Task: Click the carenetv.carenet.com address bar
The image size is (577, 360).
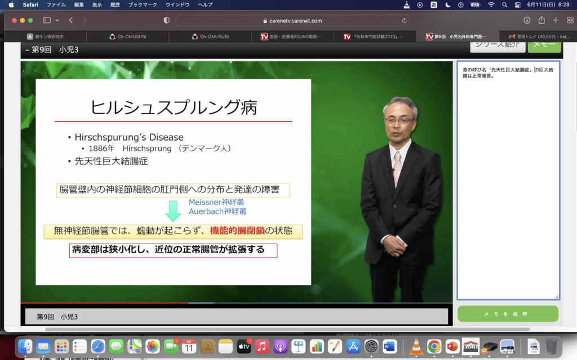Action: [293, 21]
